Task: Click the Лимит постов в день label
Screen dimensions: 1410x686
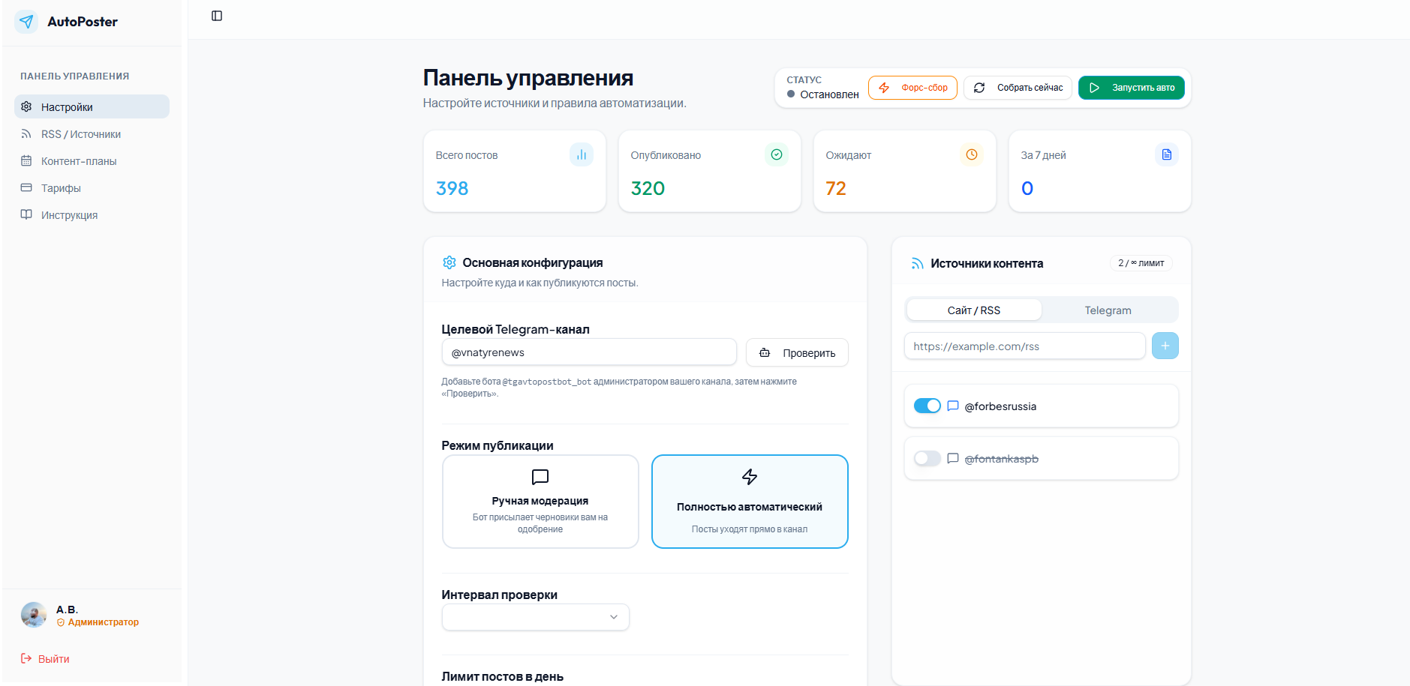Action: (x=503, y=676)
